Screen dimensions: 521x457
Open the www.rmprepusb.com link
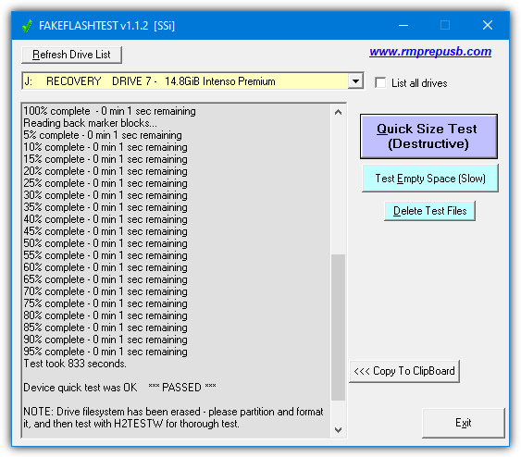[430, 52]
